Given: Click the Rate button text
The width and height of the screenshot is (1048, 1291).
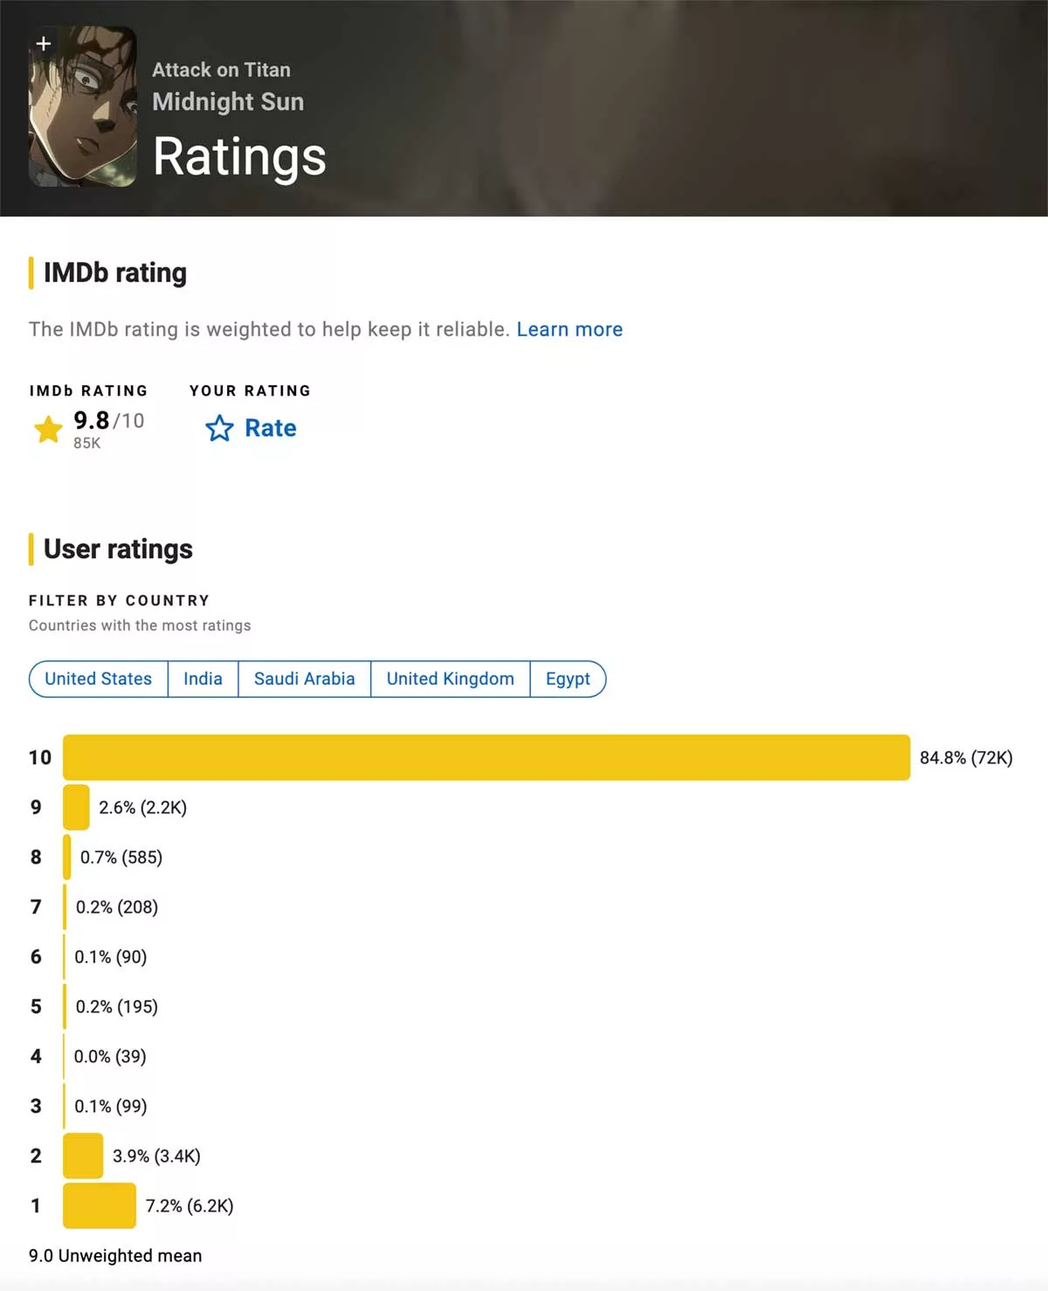Looking at the screenshot, I should click(270, 428).
